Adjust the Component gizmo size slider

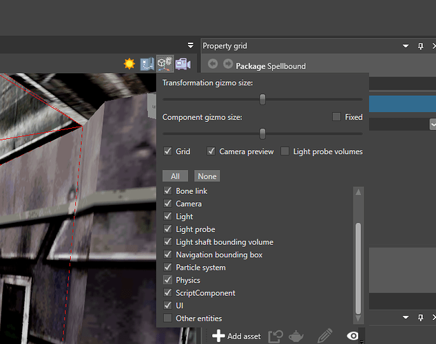[262, 133]
